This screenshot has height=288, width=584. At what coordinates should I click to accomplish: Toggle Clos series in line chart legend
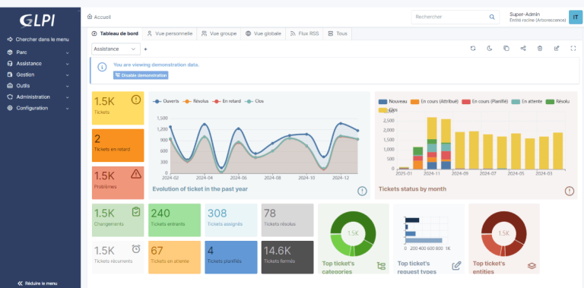[254, 101]
